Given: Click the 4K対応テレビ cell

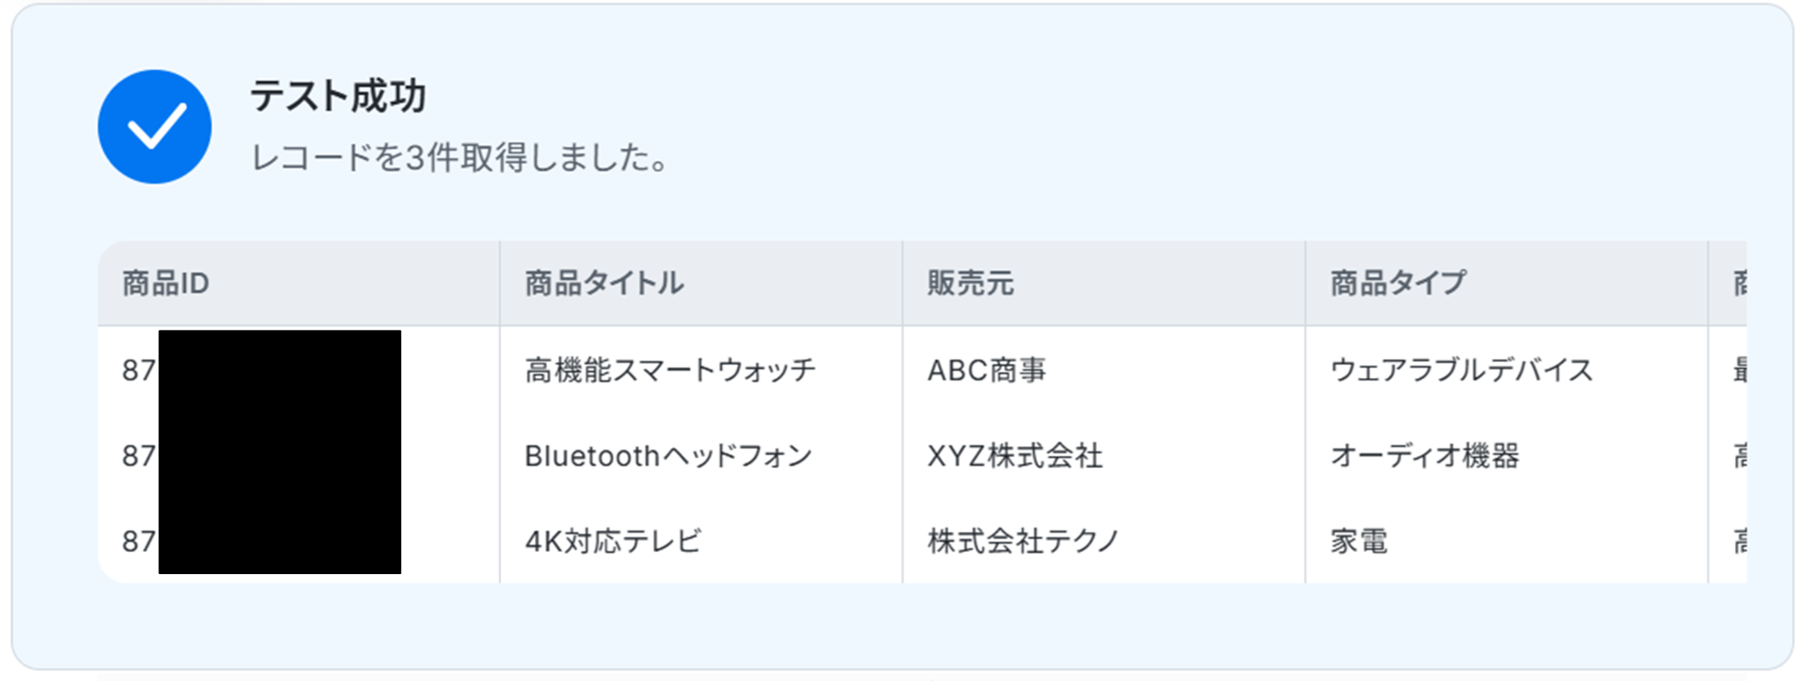Looking at the screenshot, I should click(x=613, y=541).
